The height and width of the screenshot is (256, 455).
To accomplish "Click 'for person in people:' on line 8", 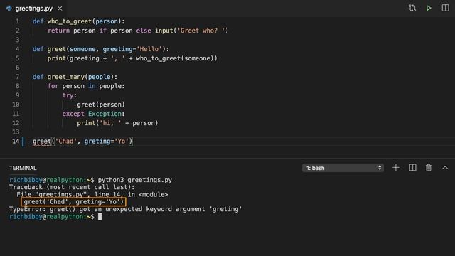I will 86,86.
